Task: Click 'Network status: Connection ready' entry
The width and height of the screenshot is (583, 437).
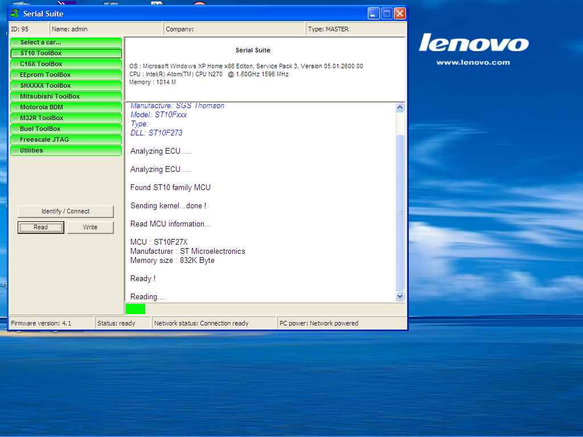Action: [x=214, y=323]
